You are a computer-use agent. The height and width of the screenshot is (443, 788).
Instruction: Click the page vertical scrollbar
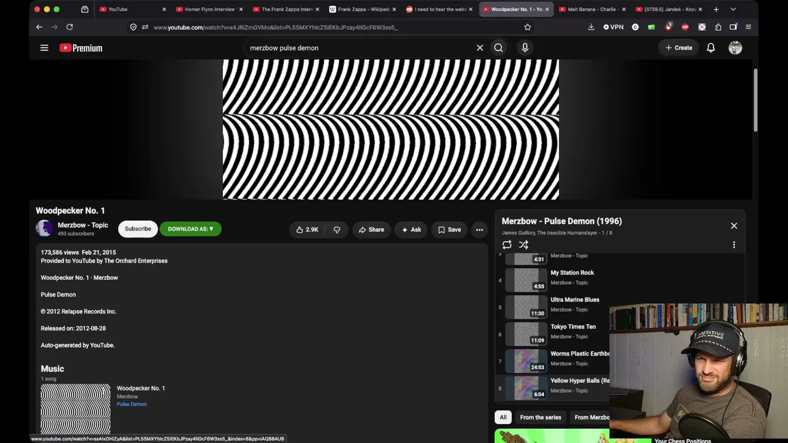point(755,100)
